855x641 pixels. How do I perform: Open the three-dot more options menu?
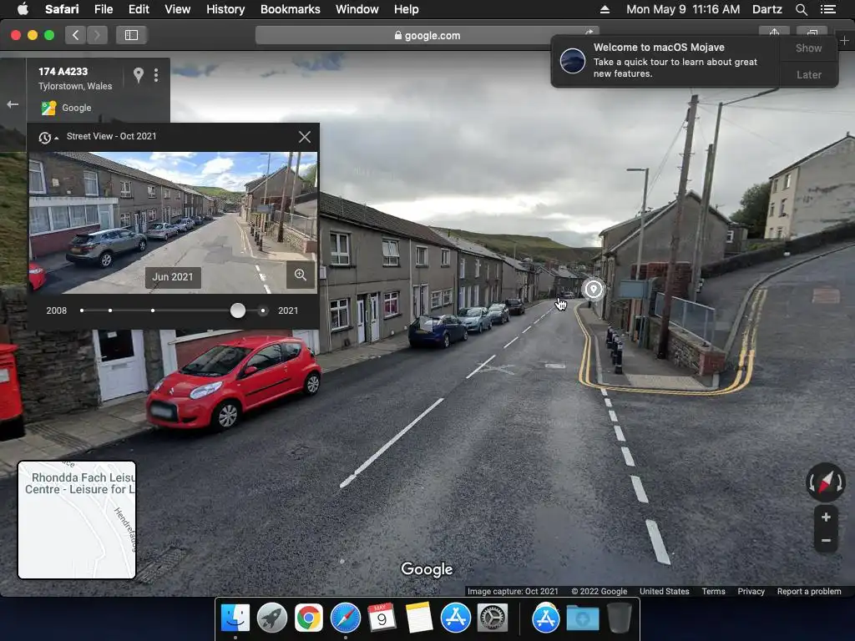click(x=156, y=75)
